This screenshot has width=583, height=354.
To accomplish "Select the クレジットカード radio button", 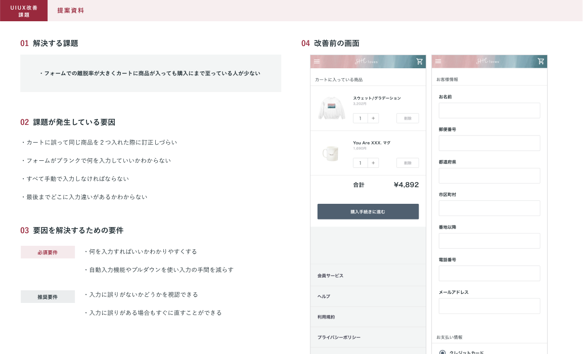I will pyautogui.click(x=442, y=352).
